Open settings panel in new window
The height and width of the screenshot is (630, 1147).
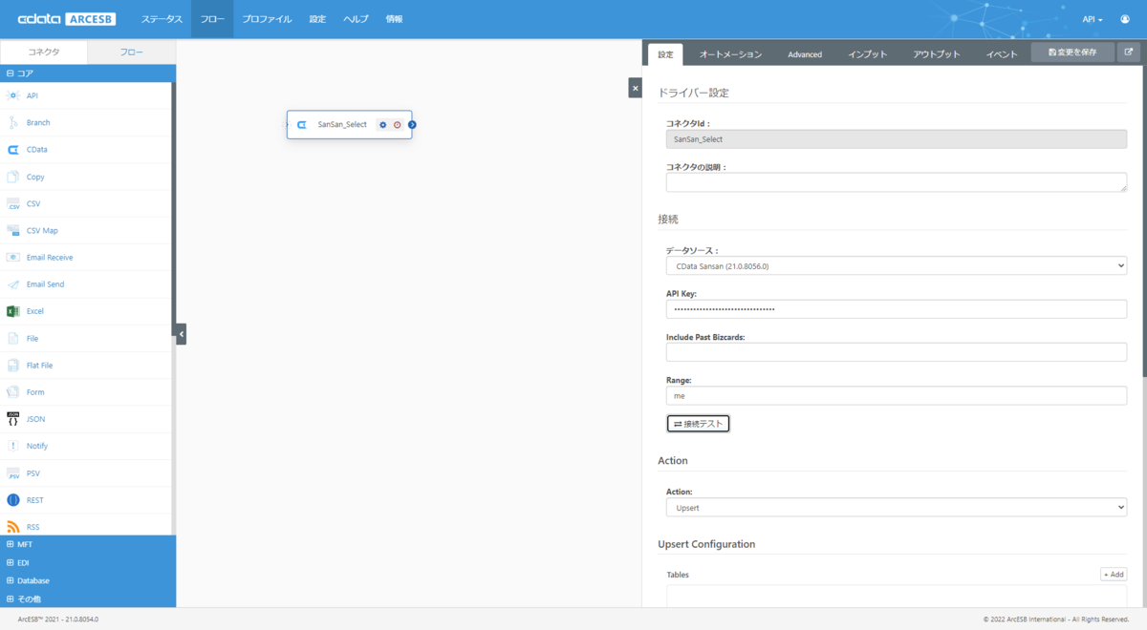coord(1128,52)
